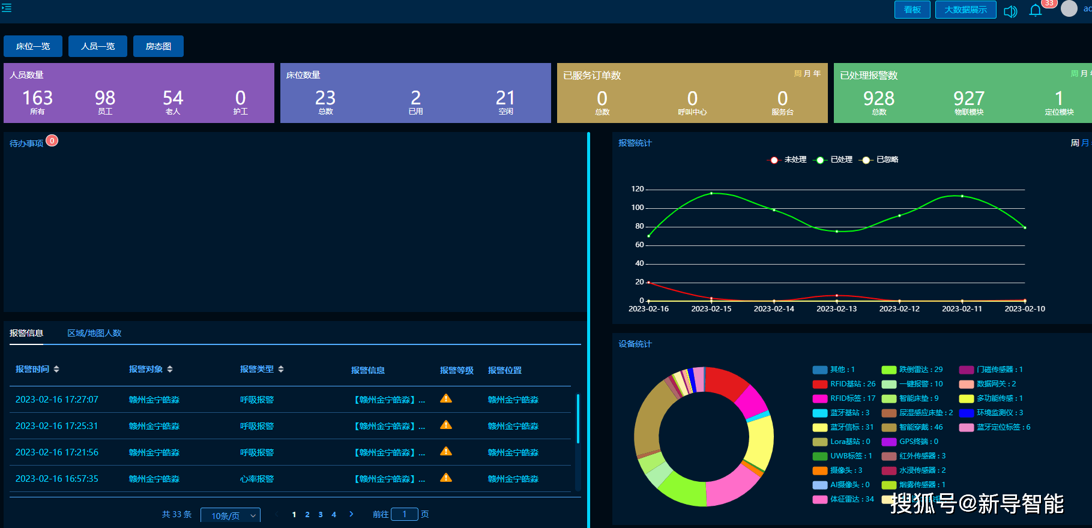The image size is (1092, 528).
Task: Open the user avatar menu
Action: (1069, 8)
